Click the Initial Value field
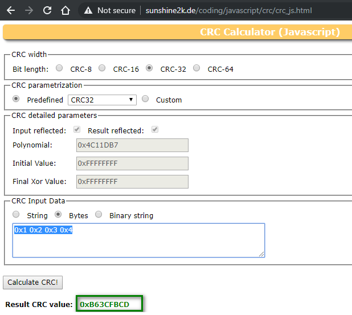This screenshot has width=352, height=315. [x=132, y=163]
